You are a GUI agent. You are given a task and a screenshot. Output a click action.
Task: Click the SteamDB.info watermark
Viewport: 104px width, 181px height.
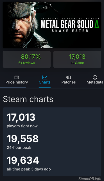tap(90, 179)
